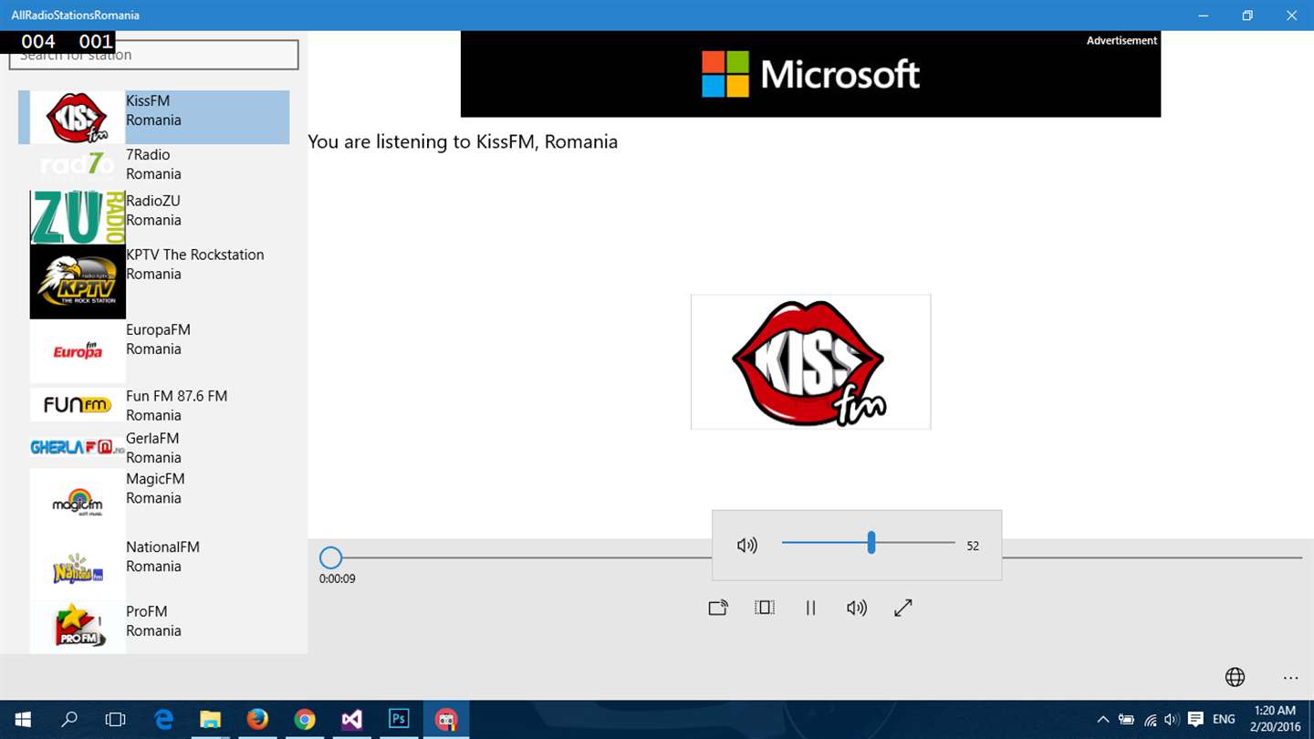Image resolution: width=1314 pixels, height=739 pixels.
Task: Click the cast to device icon
Action: tap(718, 608)
